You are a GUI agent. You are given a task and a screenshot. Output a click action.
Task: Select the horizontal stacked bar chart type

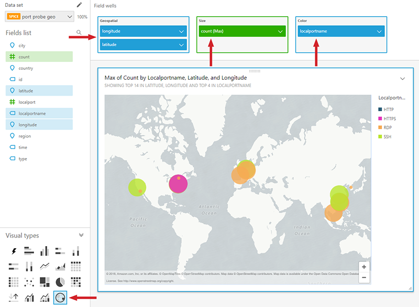click(60, 251)
